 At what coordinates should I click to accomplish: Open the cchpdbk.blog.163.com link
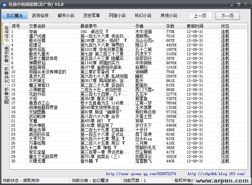pos(216,174)
